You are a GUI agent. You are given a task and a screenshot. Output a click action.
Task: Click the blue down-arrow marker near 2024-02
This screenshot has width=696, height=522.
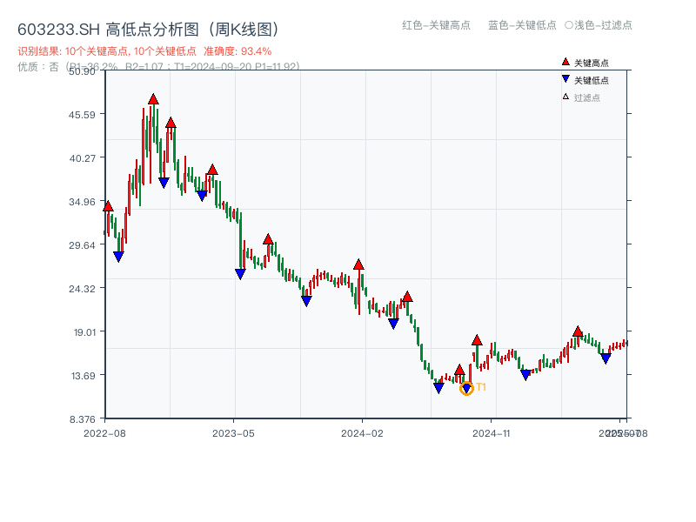coord(393,324)
